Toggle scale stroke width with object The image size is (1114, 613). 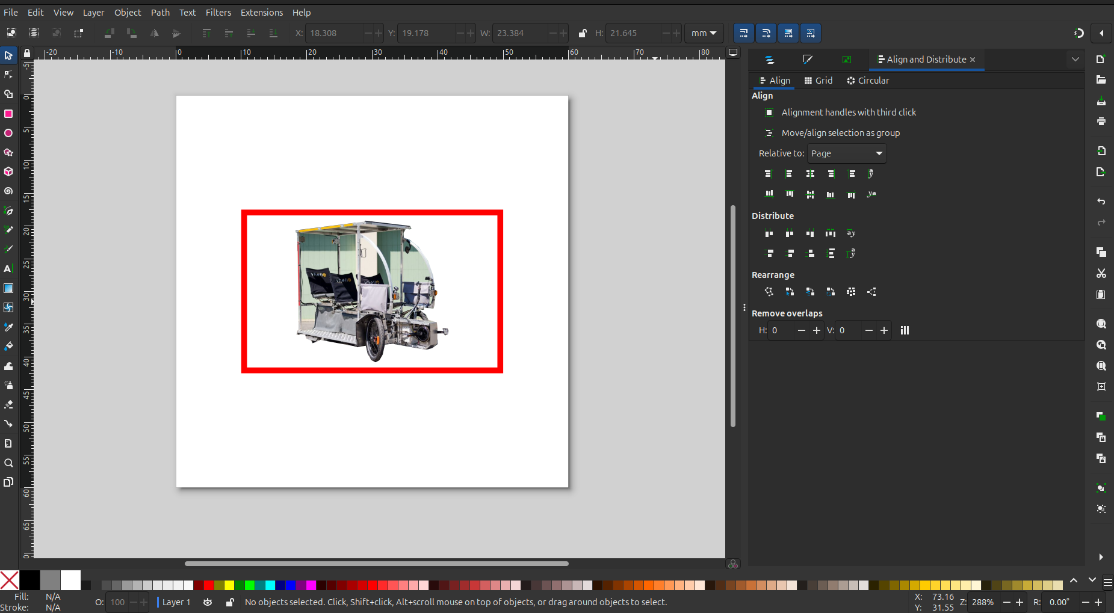click(744, 33)
